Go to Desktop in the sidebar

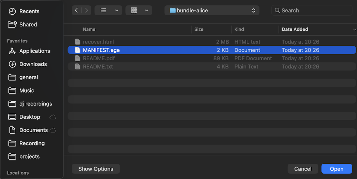(24, 117)
